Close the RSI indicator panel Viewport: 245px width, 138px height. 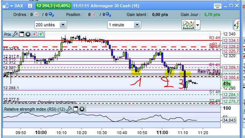[82, 109]
